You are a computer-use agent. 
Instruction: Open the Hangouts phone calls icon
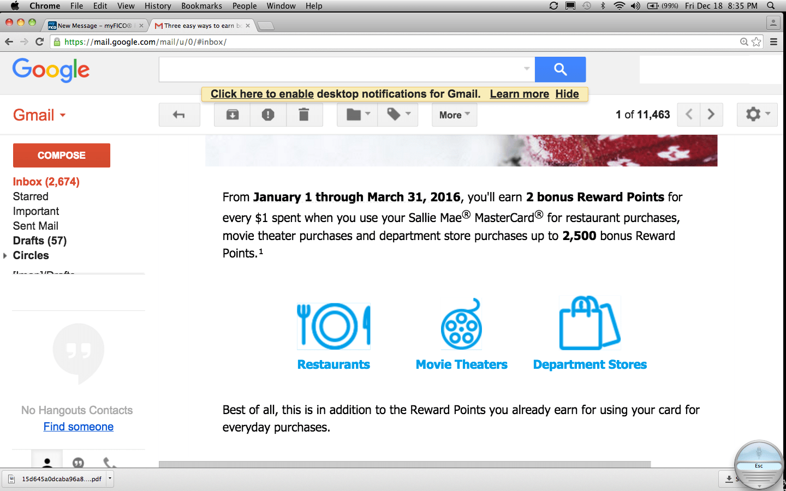(110, 463)
